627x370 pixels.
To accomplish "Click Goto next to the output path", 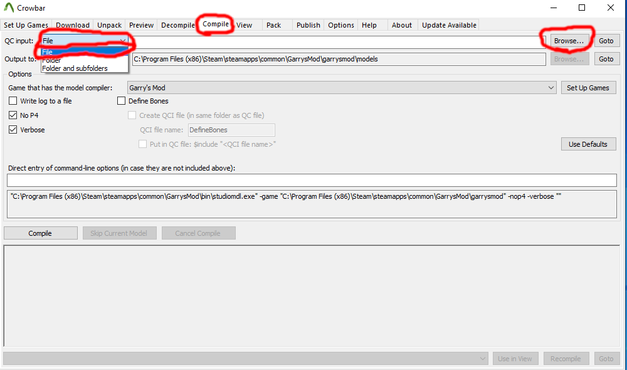I will (x=606, y=59).
